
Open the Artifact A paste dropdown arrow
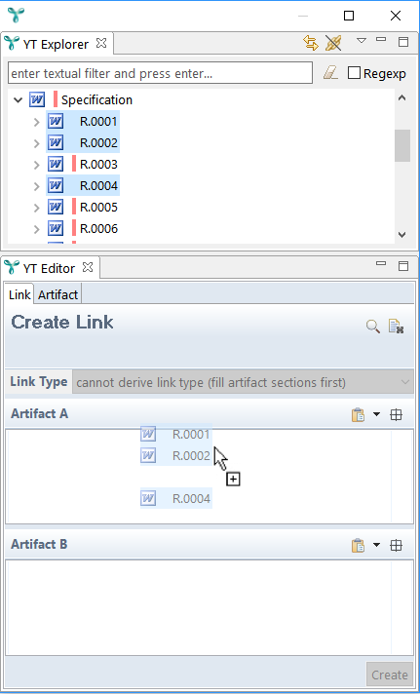tap(376, 414)
